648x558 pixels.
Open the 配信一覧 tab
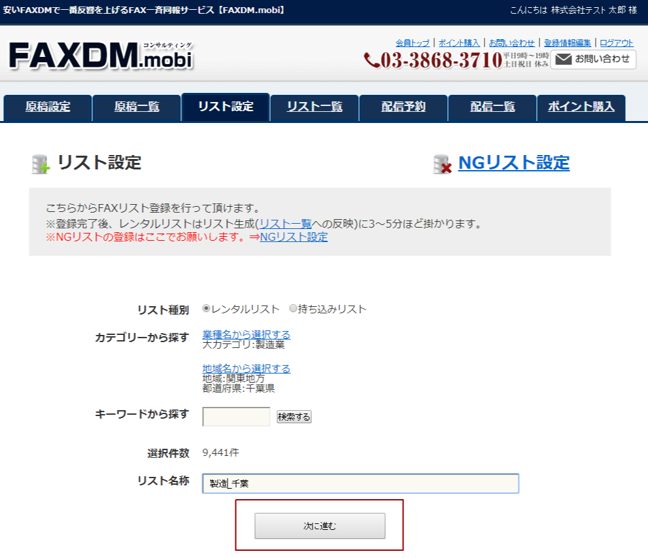click(492, 107)
